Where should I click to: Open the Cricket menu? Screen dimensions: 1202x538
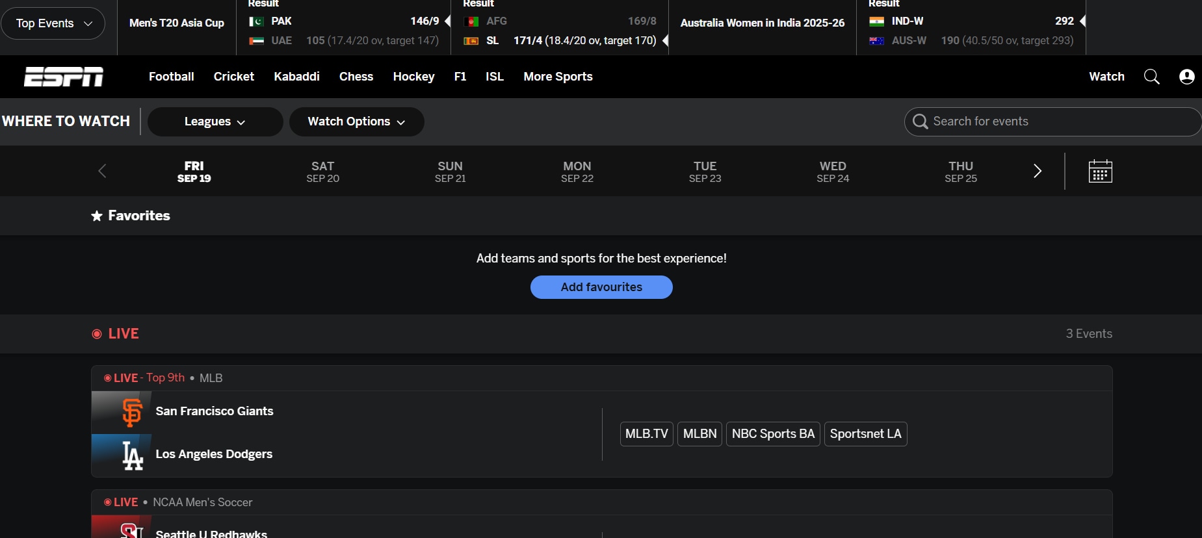click(234, 77)
